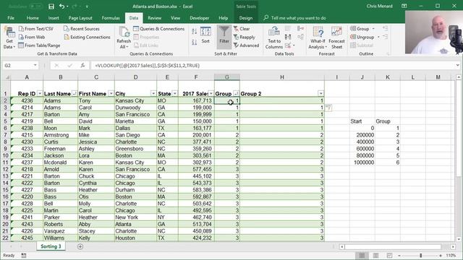463x260 pixels.
Task: Open Queries & Connections pane
Action: pos(159,29)
